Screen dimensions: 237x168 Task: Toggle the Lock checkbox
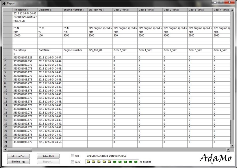pyautogui.click(x=73, y=162)
